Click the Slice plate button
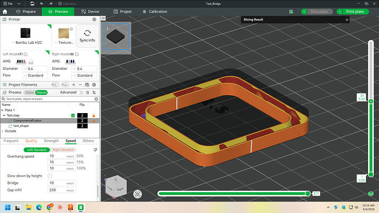379x213 pixels. pyautogui.click(x=320, y=12)
